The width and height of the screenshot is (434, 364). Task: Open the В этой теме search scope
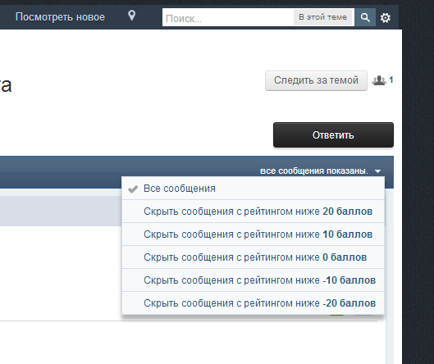[322, 17]
